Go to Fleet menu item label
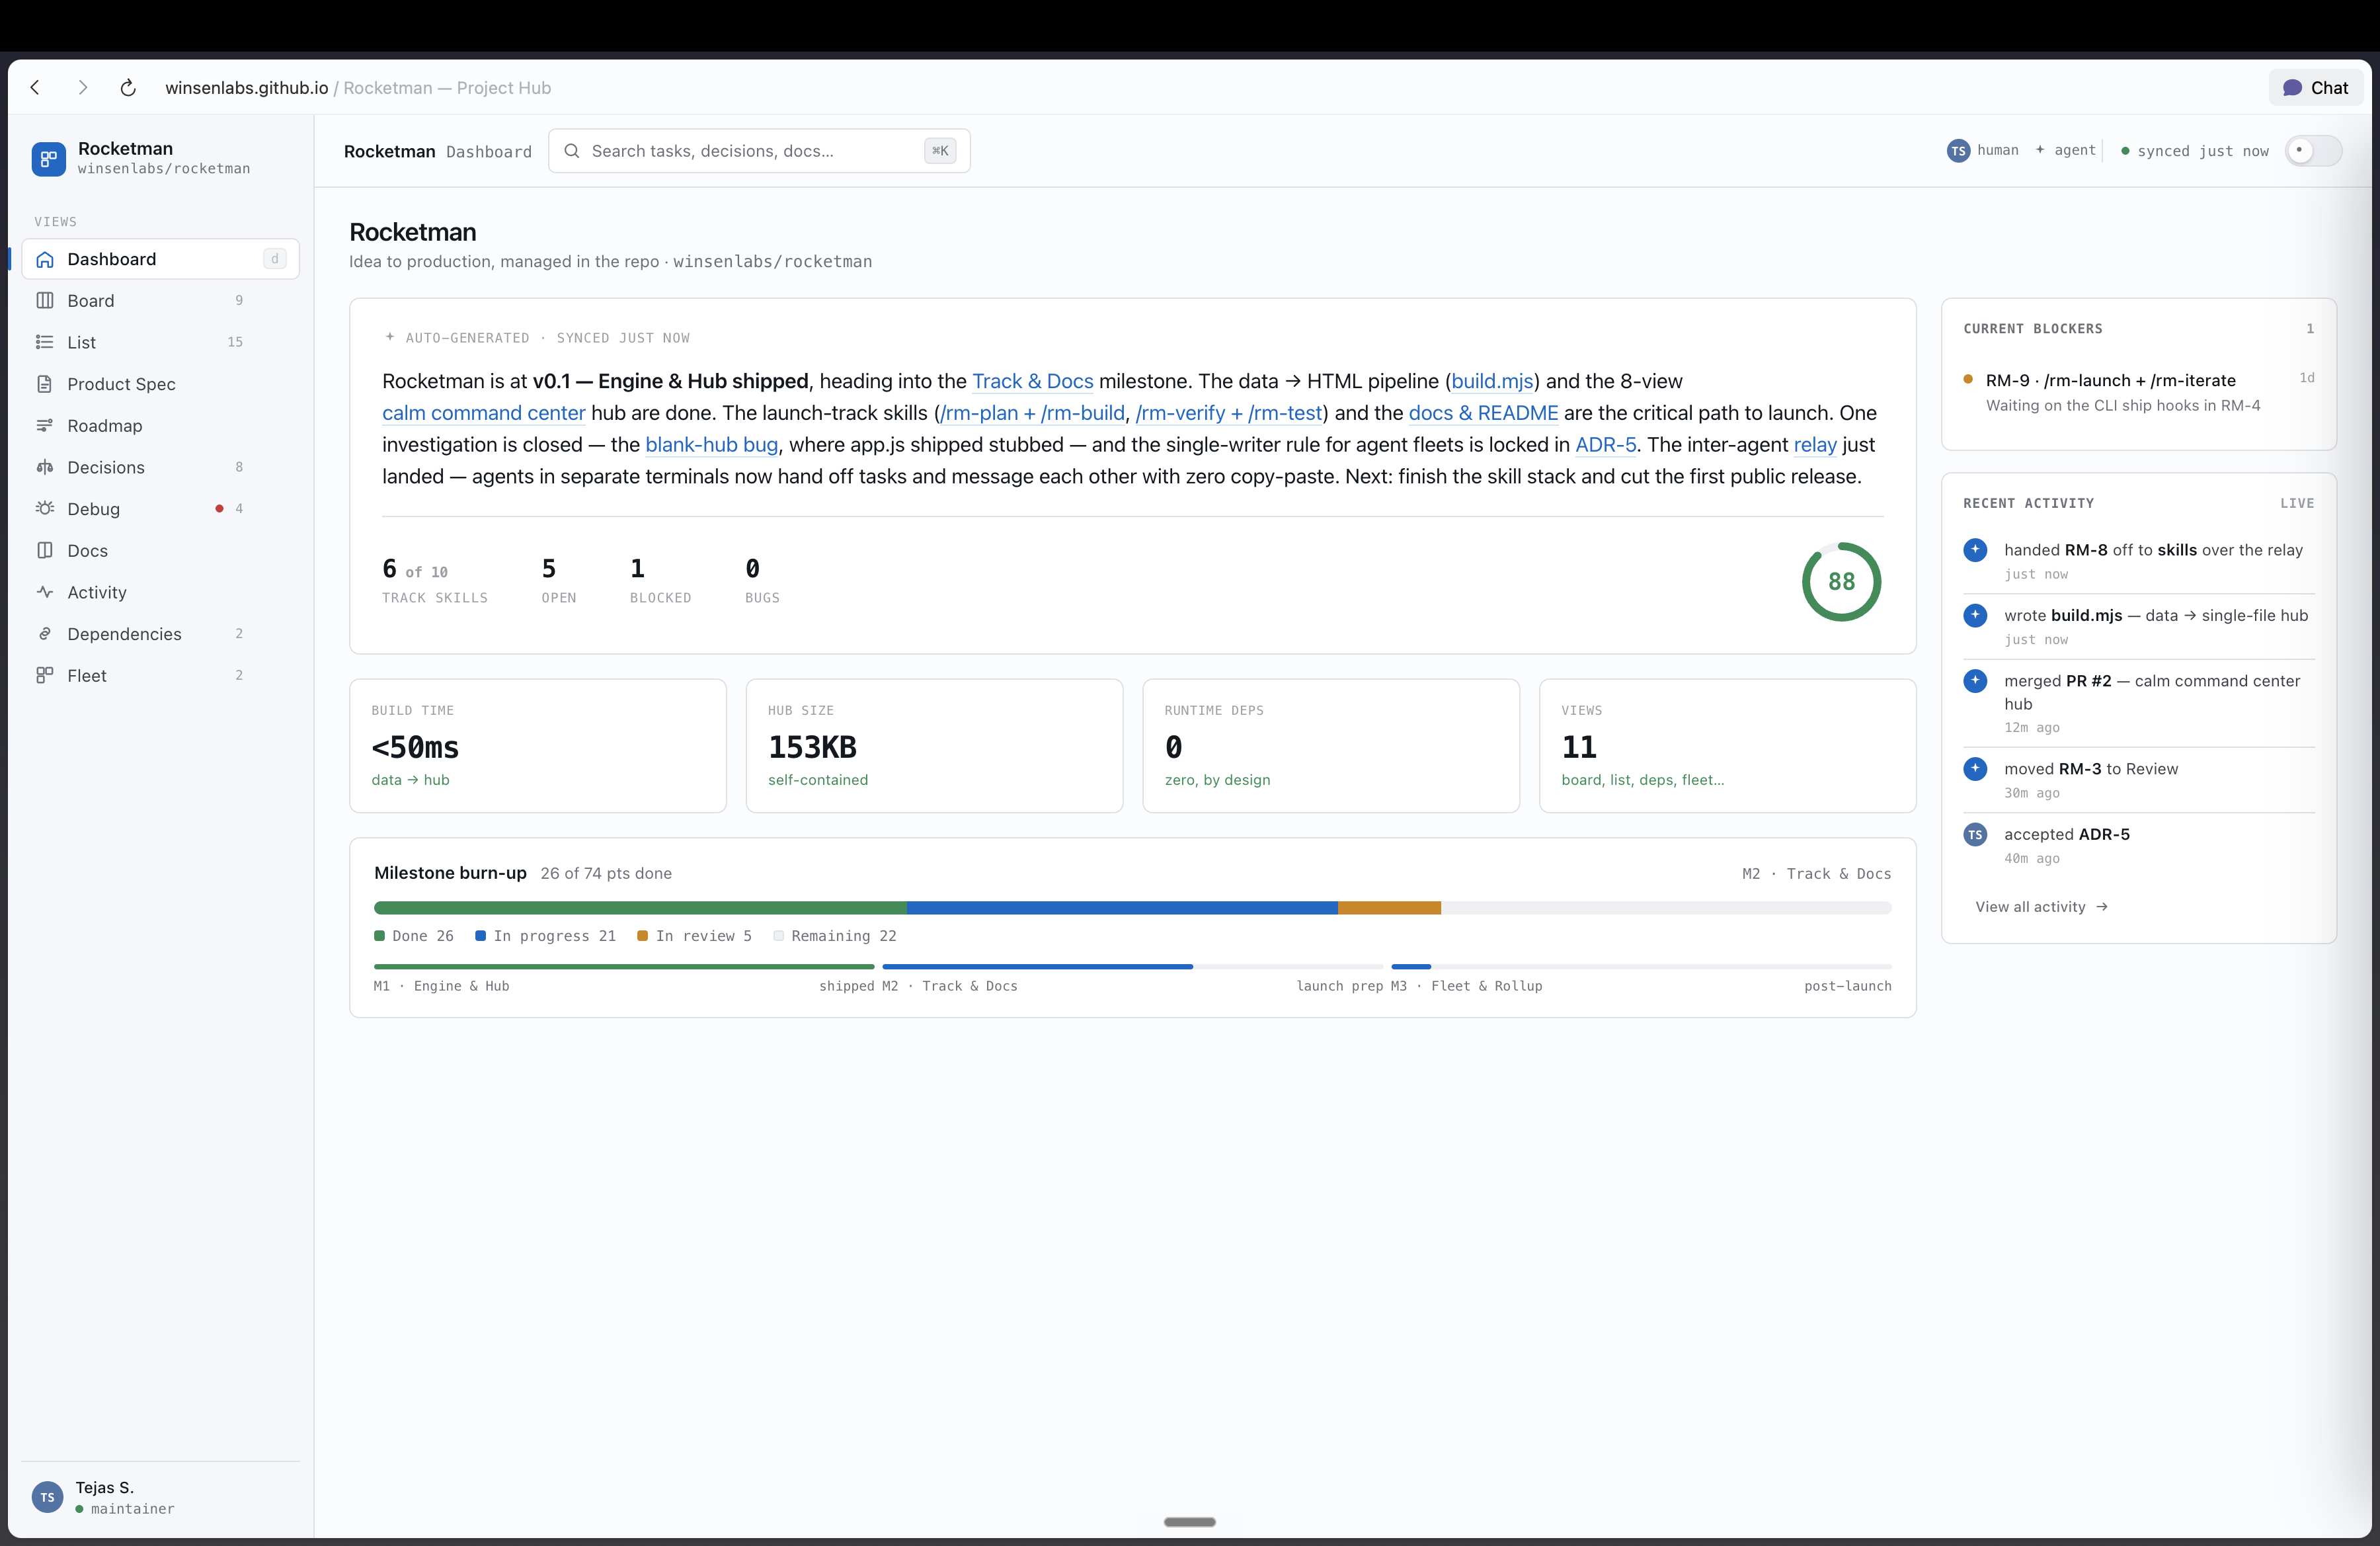2380x1546 pixels. pos(87,676)
